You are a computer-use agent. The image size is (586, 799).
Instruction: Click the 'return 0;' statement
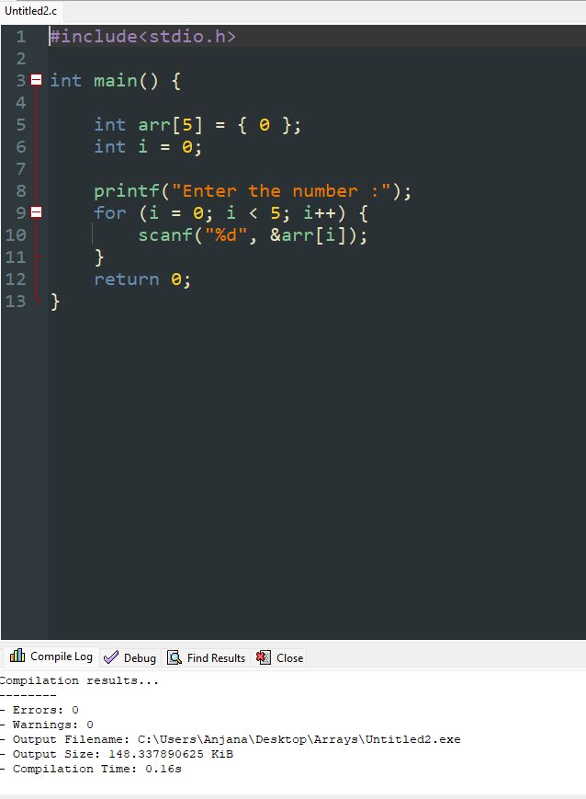click(x=142, y=280)
